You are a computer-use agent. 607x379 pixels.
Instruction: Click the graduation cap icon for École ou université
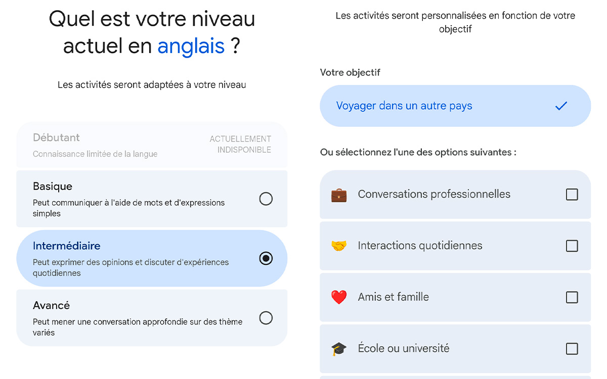click(x=339, y=348)
